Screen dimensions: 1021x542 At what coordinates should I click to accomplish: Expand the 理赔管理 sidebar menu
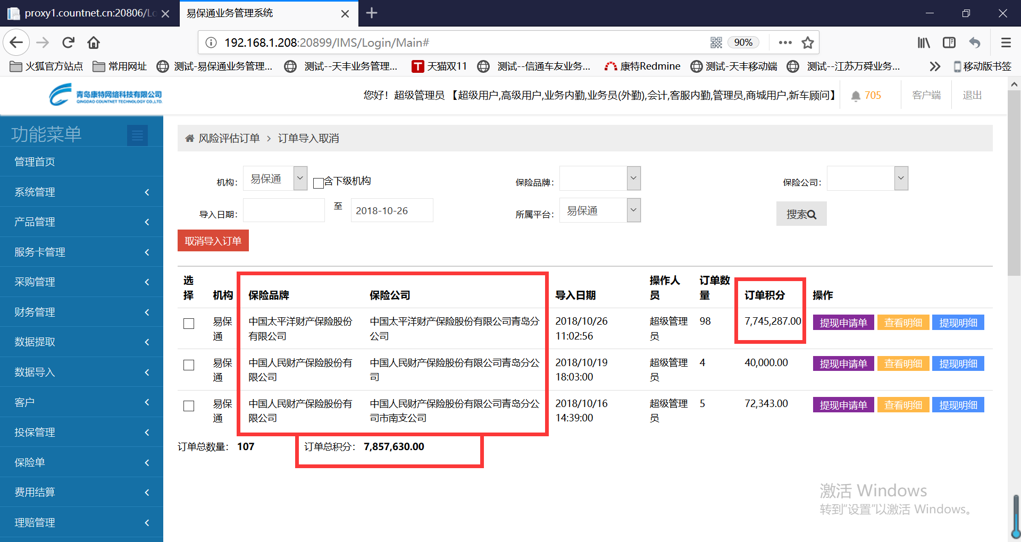tap(81, 522)
